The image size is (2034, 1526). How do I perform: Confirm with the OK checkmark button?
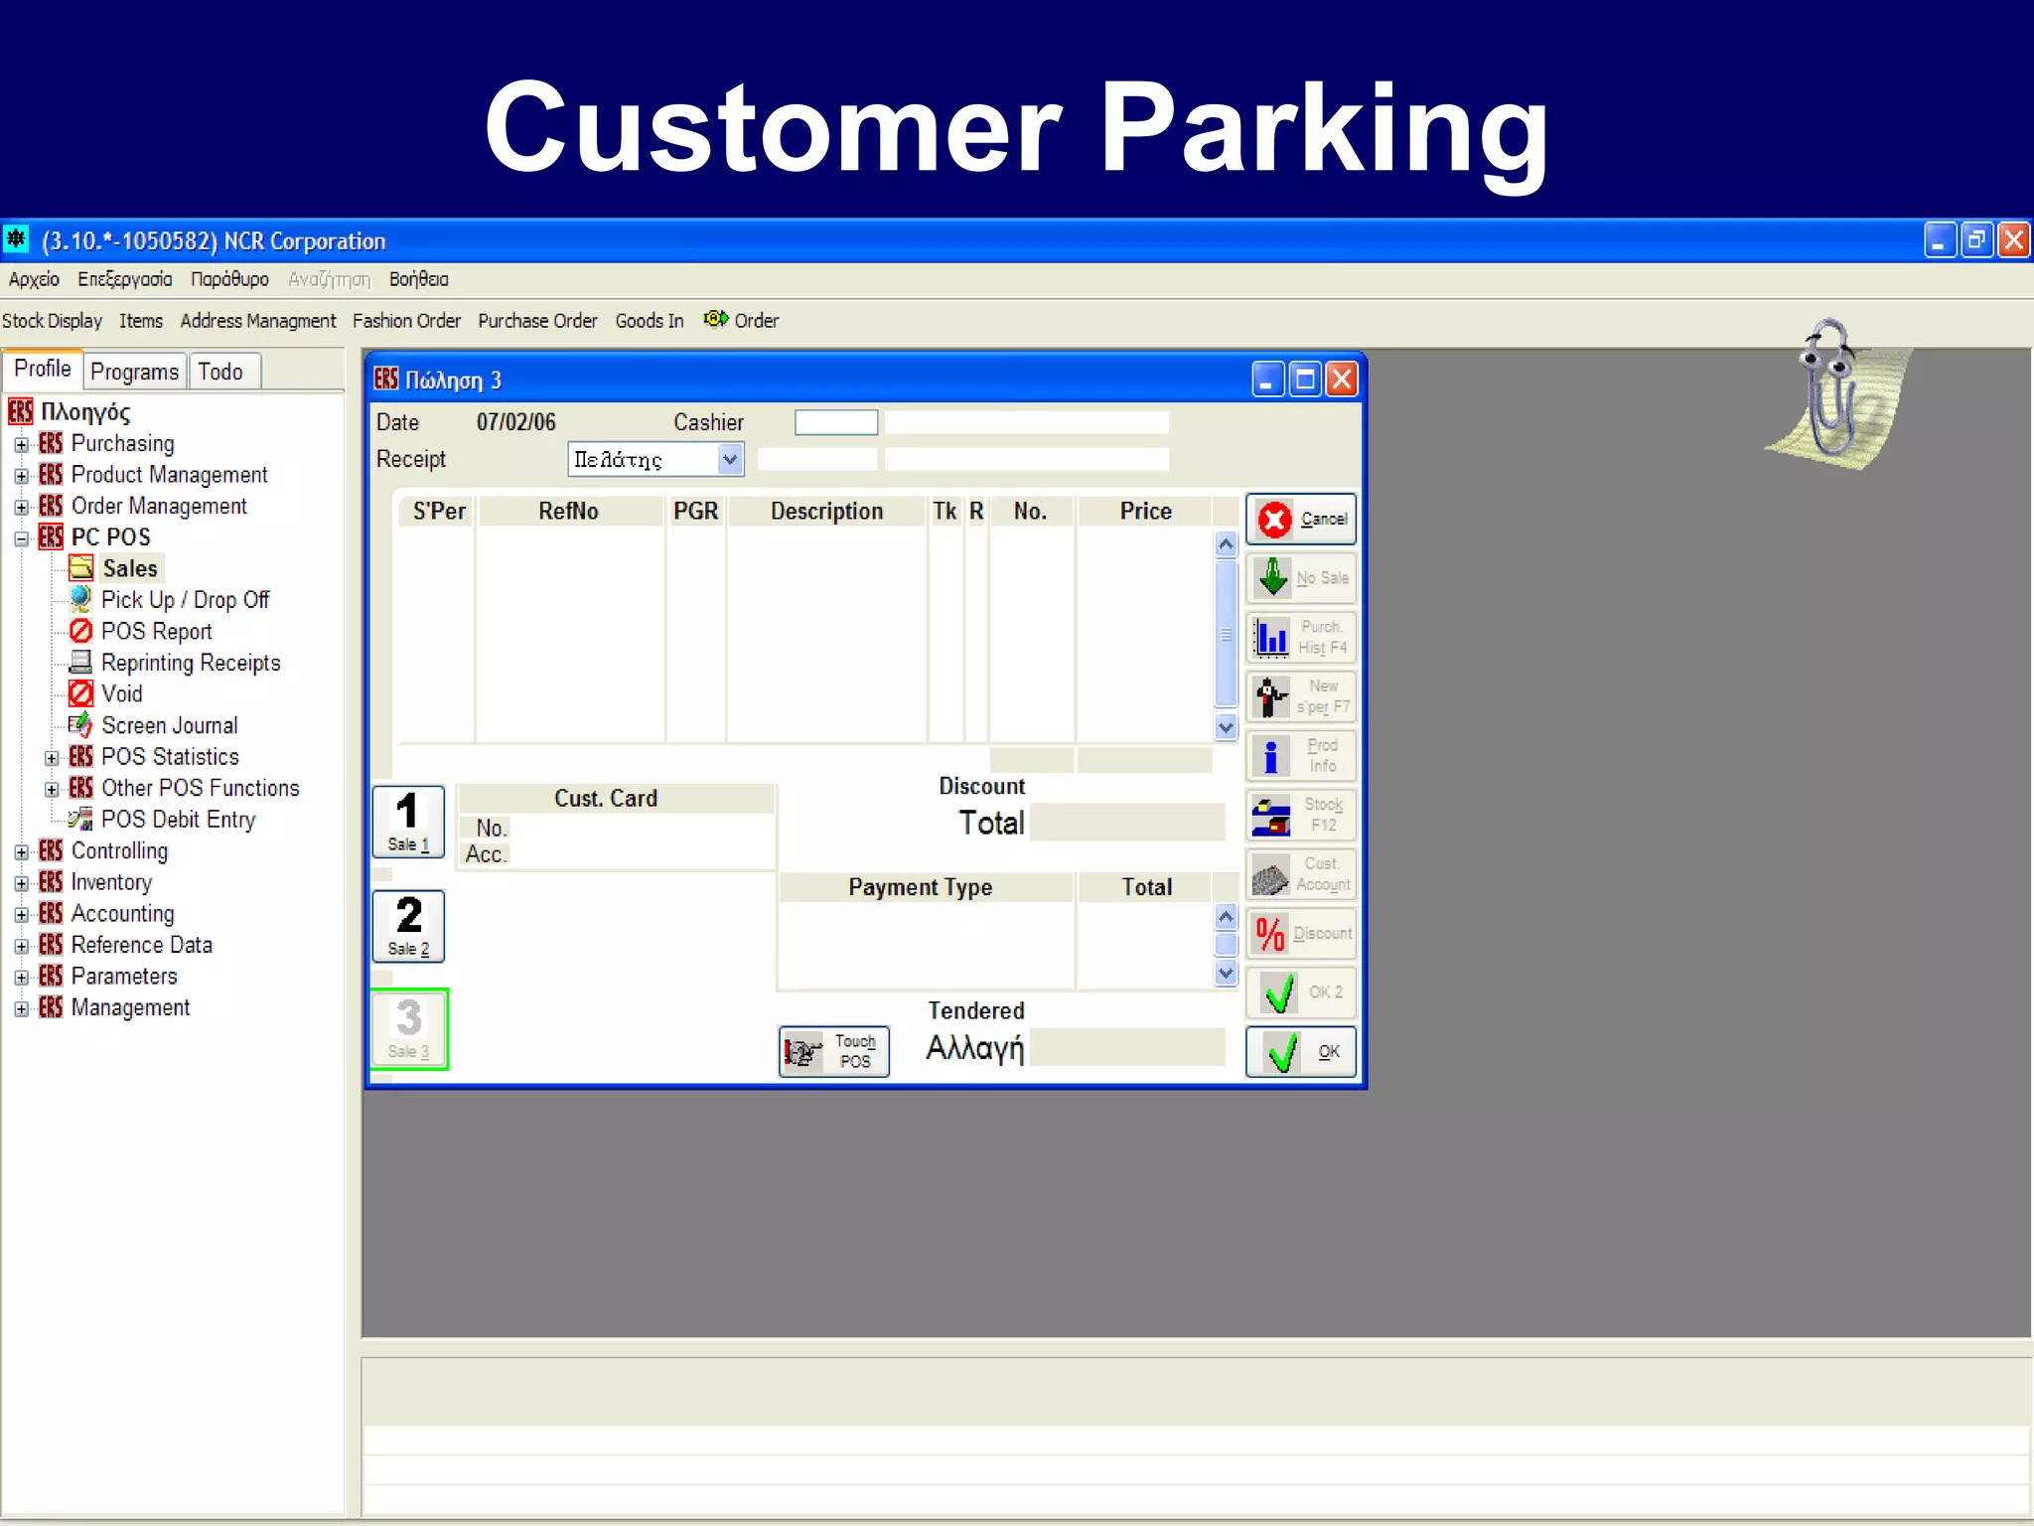coord(1301,1052)
